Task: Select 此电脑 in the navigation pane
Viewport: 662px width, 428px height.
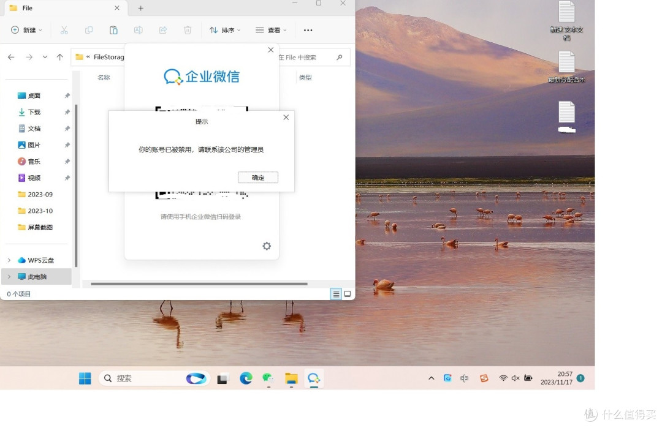Action: [x=37, y=277]
